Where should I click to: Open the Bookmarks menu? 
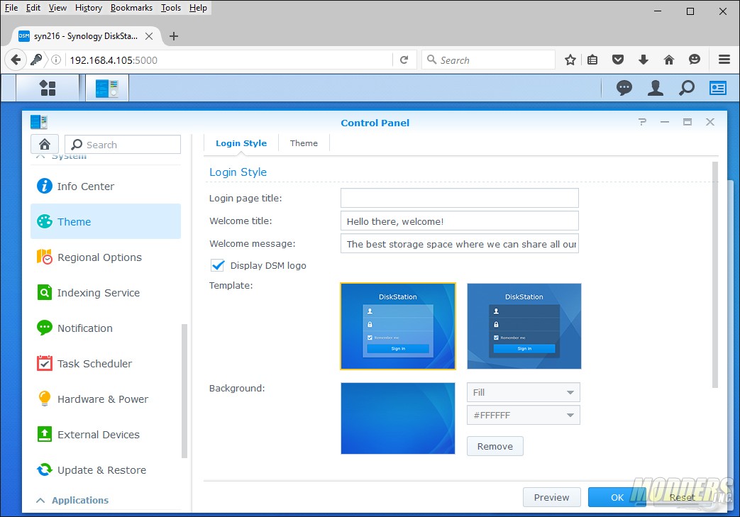pos(131,8)
